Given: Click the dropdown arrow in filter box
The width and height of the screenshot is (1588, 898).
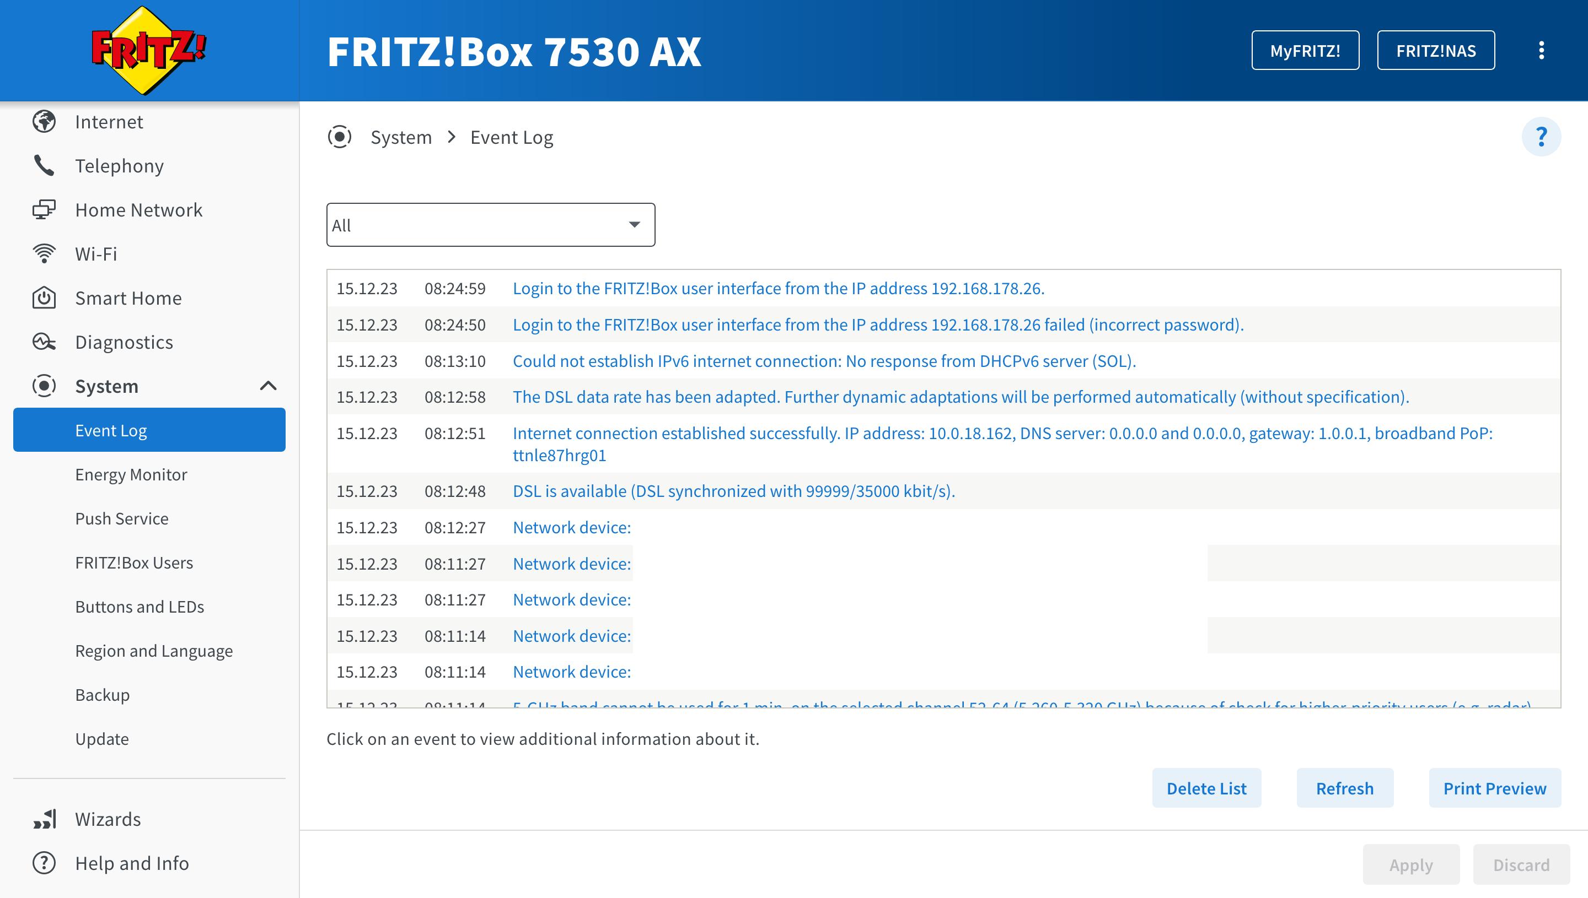Looking at the screenshot, I should [634, 225].
